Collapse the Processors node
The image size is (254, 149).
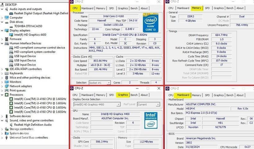2,95
